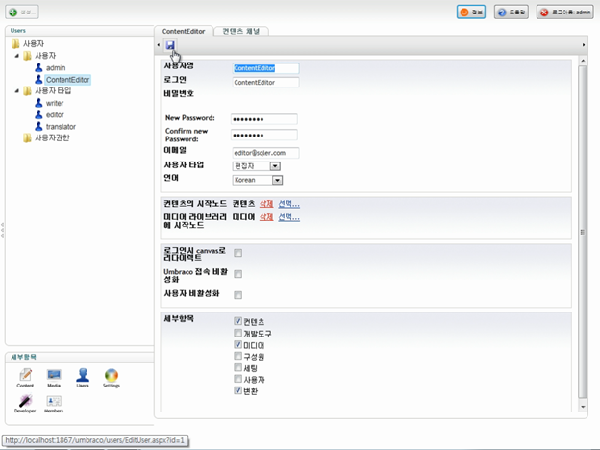The width and height of the screenshot is (600, 450).
Task: Select the writer user type
Action: click(55, 103)
